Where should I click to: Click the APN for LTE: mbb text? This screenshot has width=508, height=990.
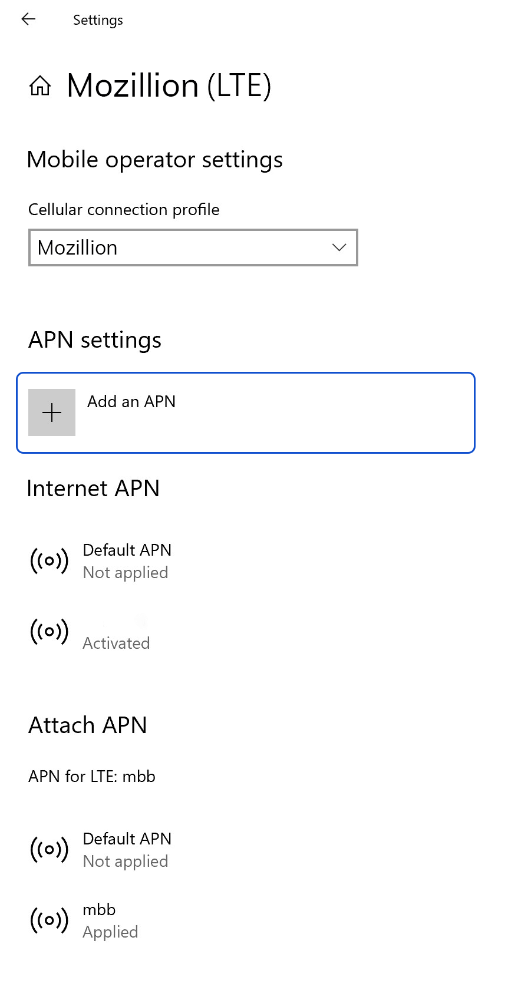coord(92,776)
